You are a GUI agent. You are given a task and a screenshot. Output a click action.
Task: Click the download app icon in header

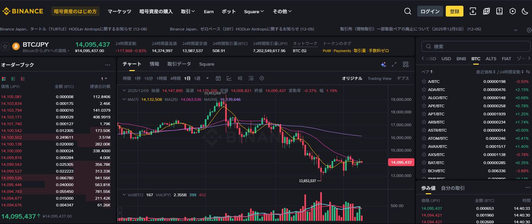pyautogui.click(x=473, y=11)
